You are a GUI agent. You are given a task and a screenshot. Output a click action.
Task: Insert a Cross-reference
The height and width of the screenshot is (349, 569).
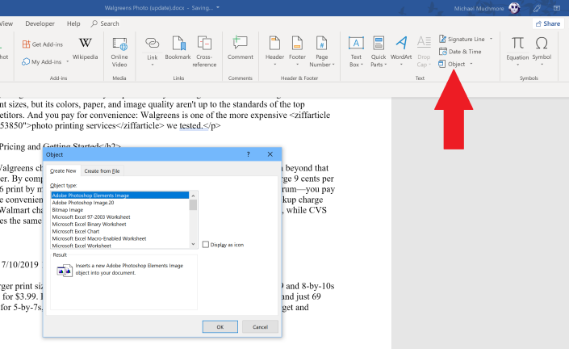(x=204, y=52)
